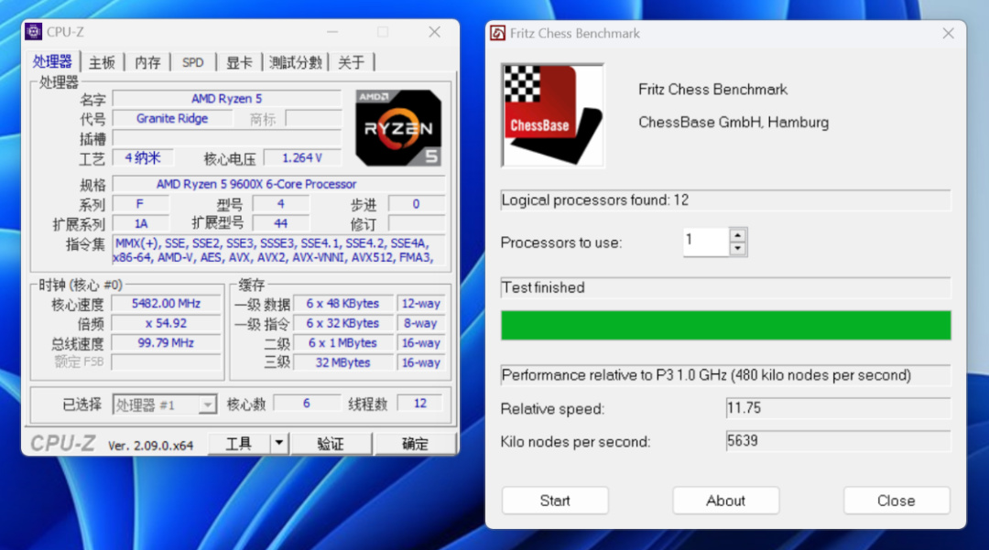Open the 处理器 #1 selection dropdown

tap(165, 404)
